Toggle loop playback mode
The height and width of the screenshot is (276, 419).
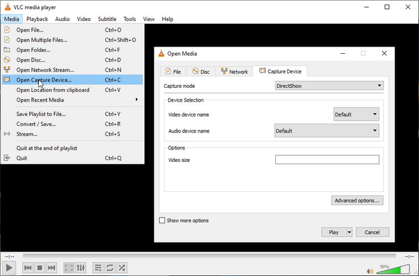[x=110, y=268]
